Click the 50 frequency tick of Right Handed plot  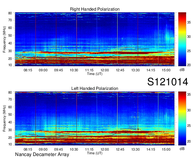(x=10, y=35)
